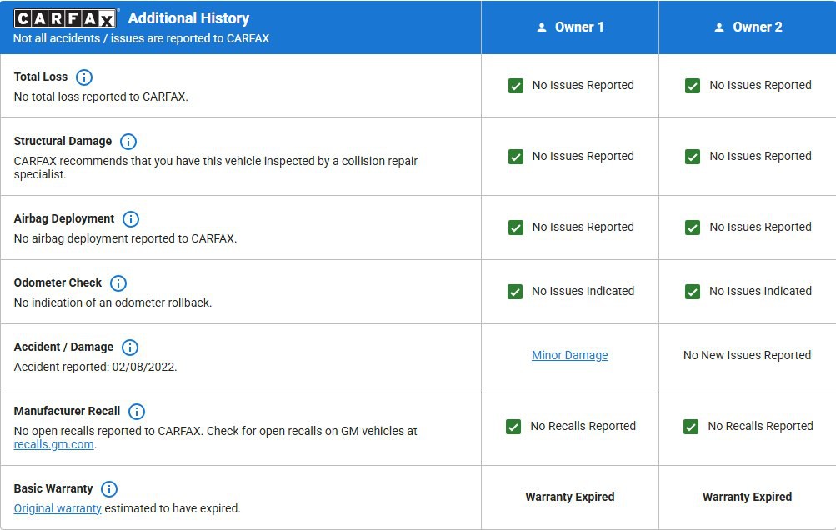Click the 'Odometer Check' row title
The image size is (836, 530).
58,282
